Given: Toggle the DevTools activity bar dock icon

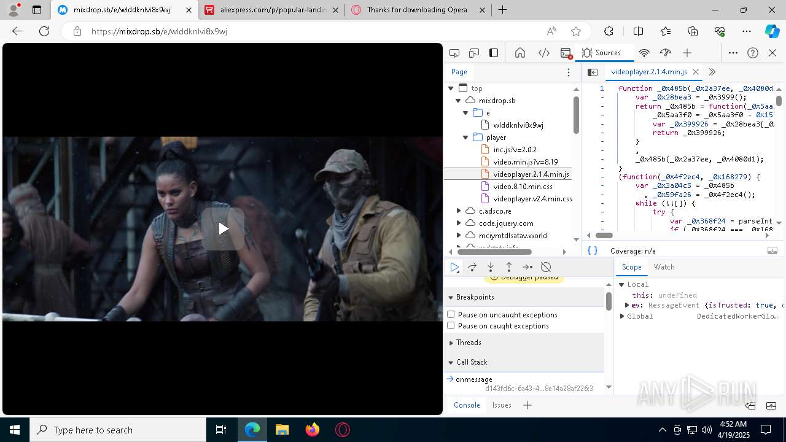Looking at the screenshot, I should coord(494,53).
